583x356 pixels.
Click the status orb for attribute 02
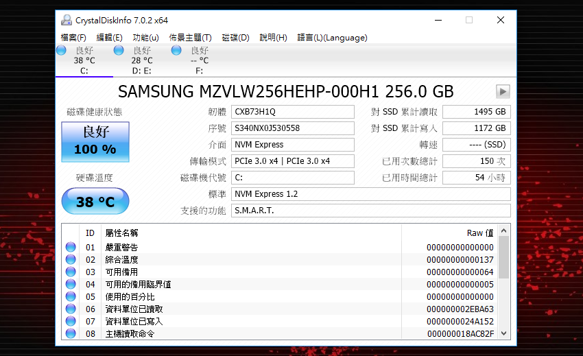click(71, 259)
